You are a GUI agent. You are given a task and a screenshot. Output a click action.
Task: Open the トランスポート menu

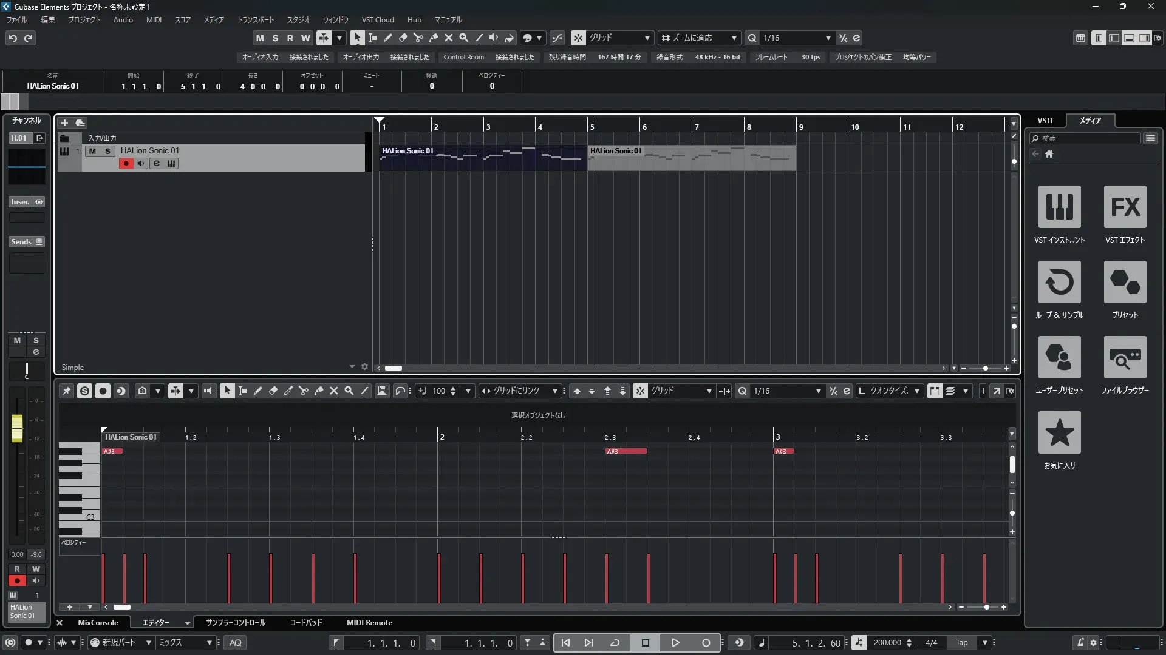click(255, 20)
